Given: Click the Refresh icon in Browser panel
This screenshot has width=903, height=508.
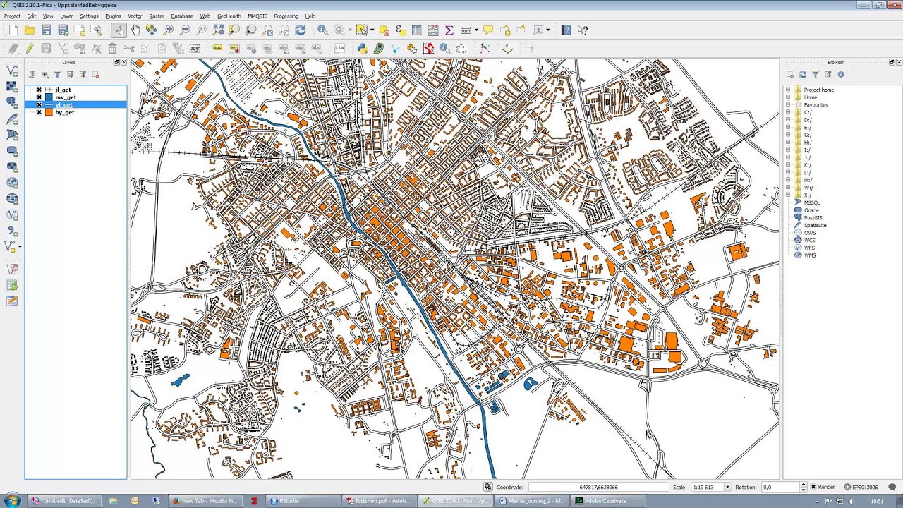Looking at the screenshot, I should tap(803, 74).
